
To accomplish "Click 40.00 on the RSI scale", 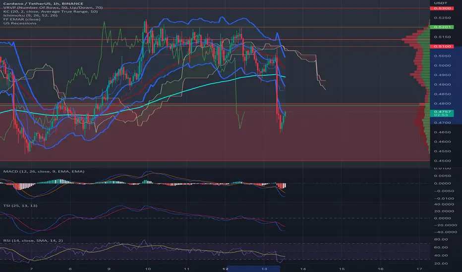I will tap(441, 256).
